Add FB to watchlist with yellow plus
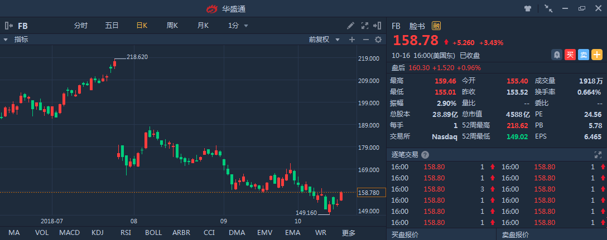 click(597, 55)
